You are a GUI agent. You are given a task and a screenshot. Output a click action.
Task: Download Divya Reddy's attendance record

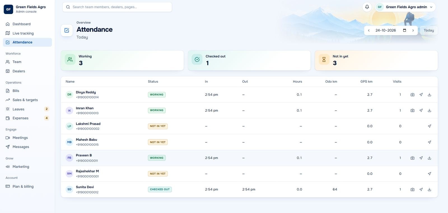pyautogui.click(x=429, y=95)
